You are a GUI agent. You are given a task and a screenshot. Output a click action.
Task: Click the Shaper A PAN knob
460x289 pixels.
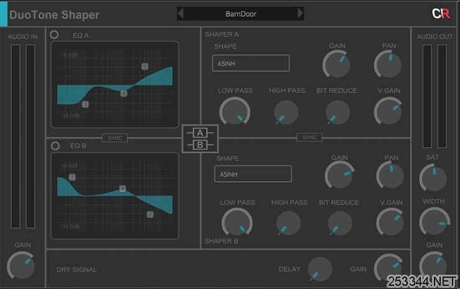[x=388, y=64]
